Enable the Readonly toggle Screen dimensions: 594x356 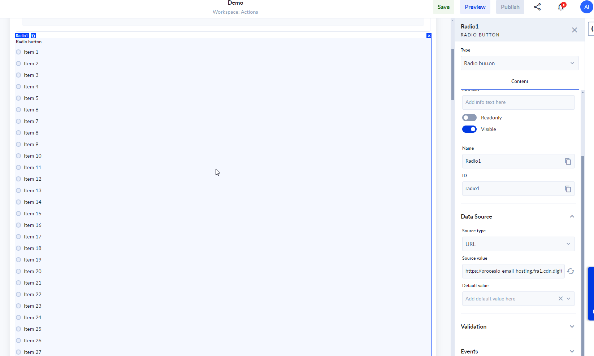[469, 118]
